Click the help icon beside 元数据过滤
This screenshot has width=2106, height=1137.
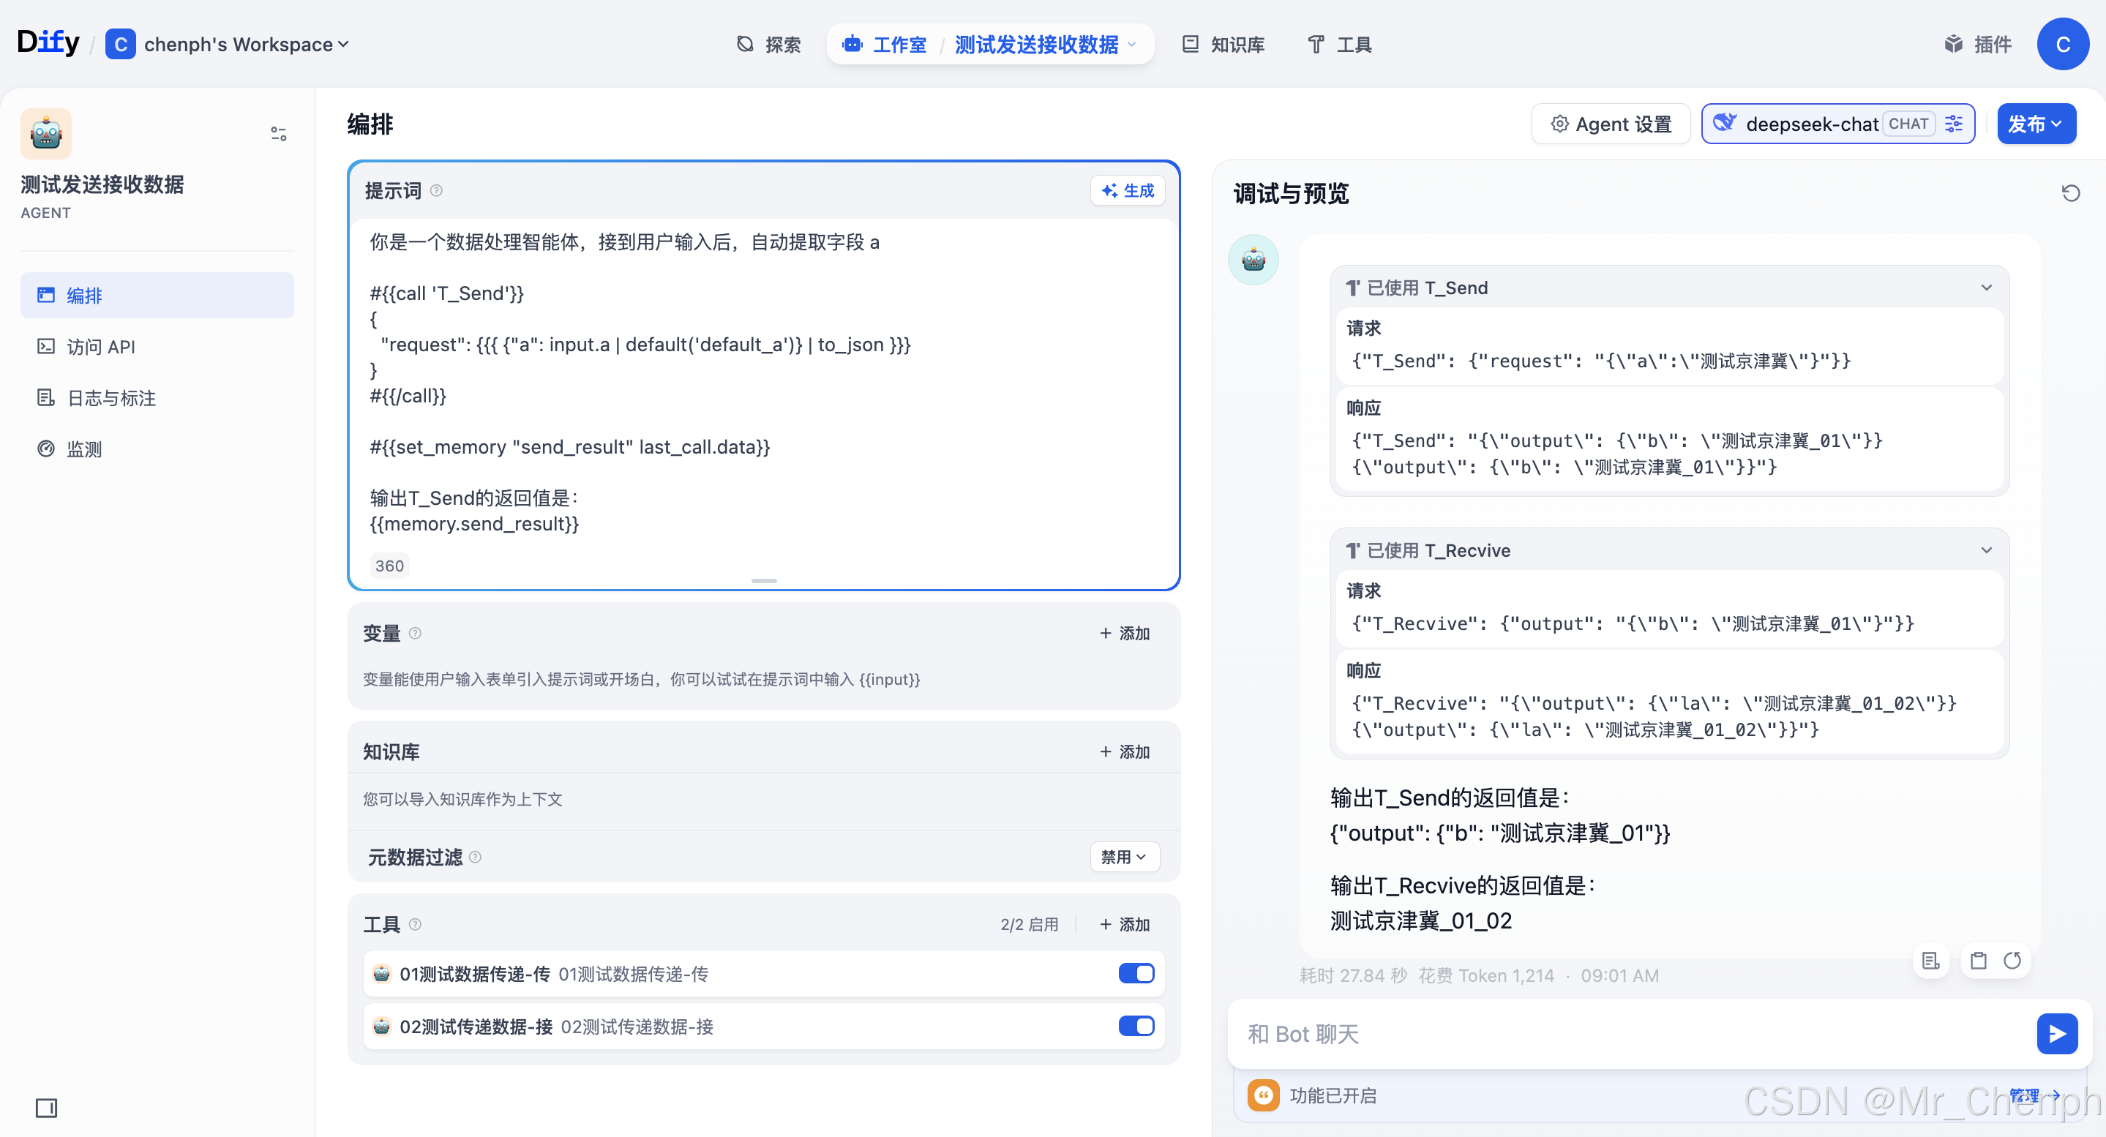click(x=475, y=857)
